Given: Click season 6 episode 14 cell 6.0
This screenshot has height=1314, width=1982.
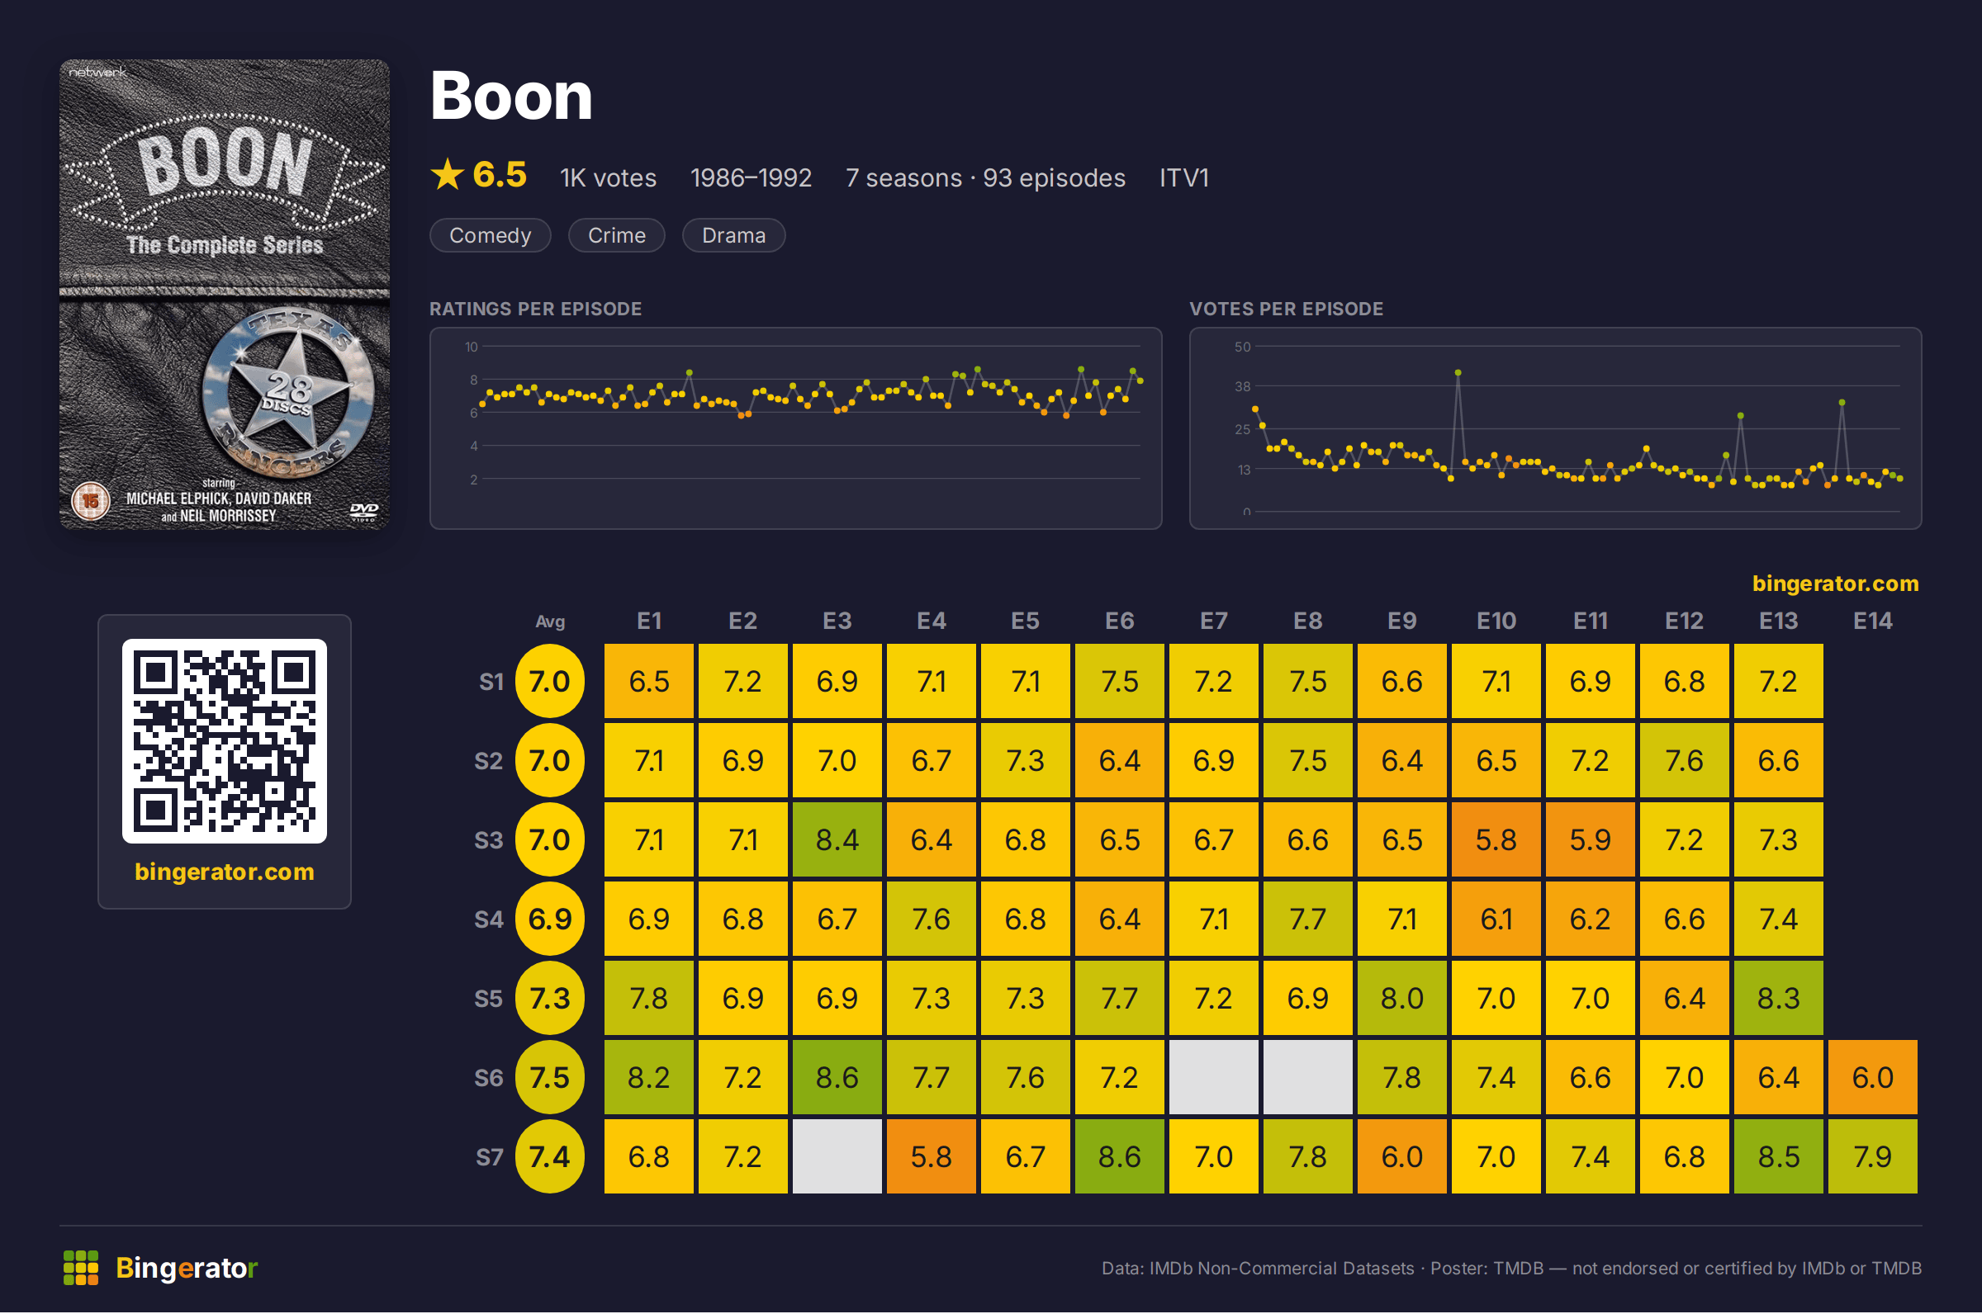Looking at the screenshot, I should (1872, 1078).
